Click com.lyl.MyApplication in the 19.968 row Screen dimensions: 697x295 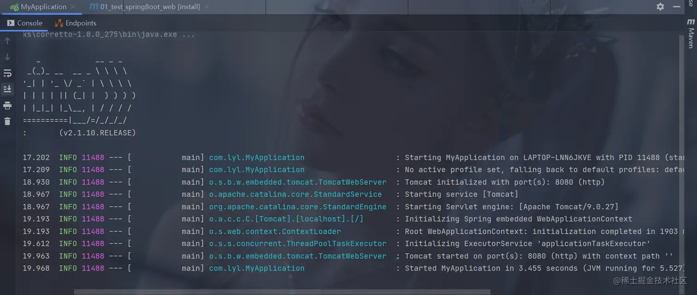(257, 268)
